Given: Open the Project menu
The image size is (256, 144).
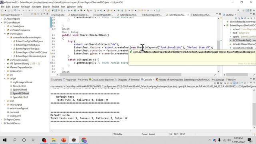Looking at the screenshot, I should click(55, 7).
